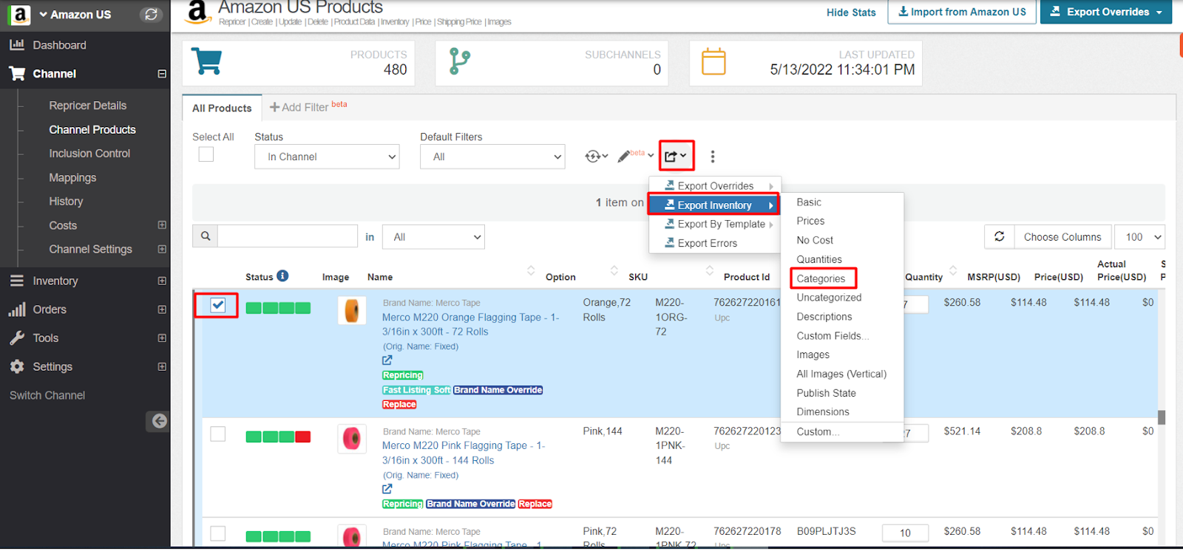Choose Basic inventory export
1183x551 pixels.
click(x=809, y=202)
